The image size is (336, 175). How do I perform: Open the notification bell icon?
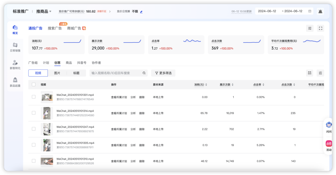coord(320,11)
